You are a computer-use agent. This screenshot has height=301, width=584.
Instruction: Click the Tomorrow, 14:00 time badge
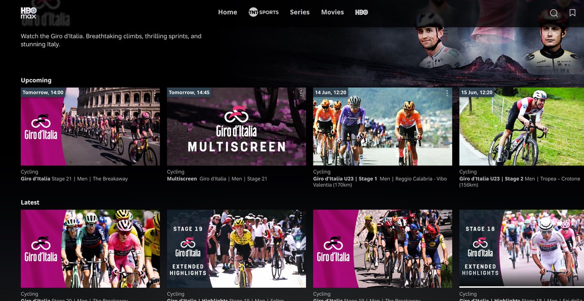(43, 92)
